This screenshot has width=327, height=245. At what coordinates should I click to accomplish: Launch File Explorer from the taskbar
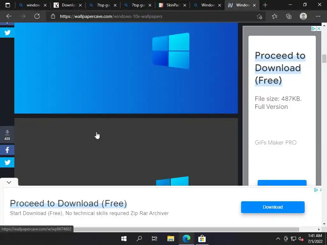(x=171, y=239)
